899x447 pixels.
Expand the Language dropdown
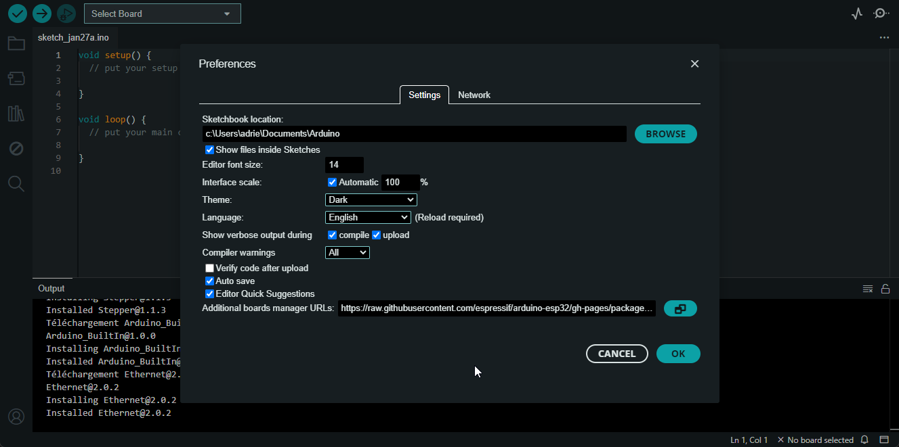[x=368, y=218]
